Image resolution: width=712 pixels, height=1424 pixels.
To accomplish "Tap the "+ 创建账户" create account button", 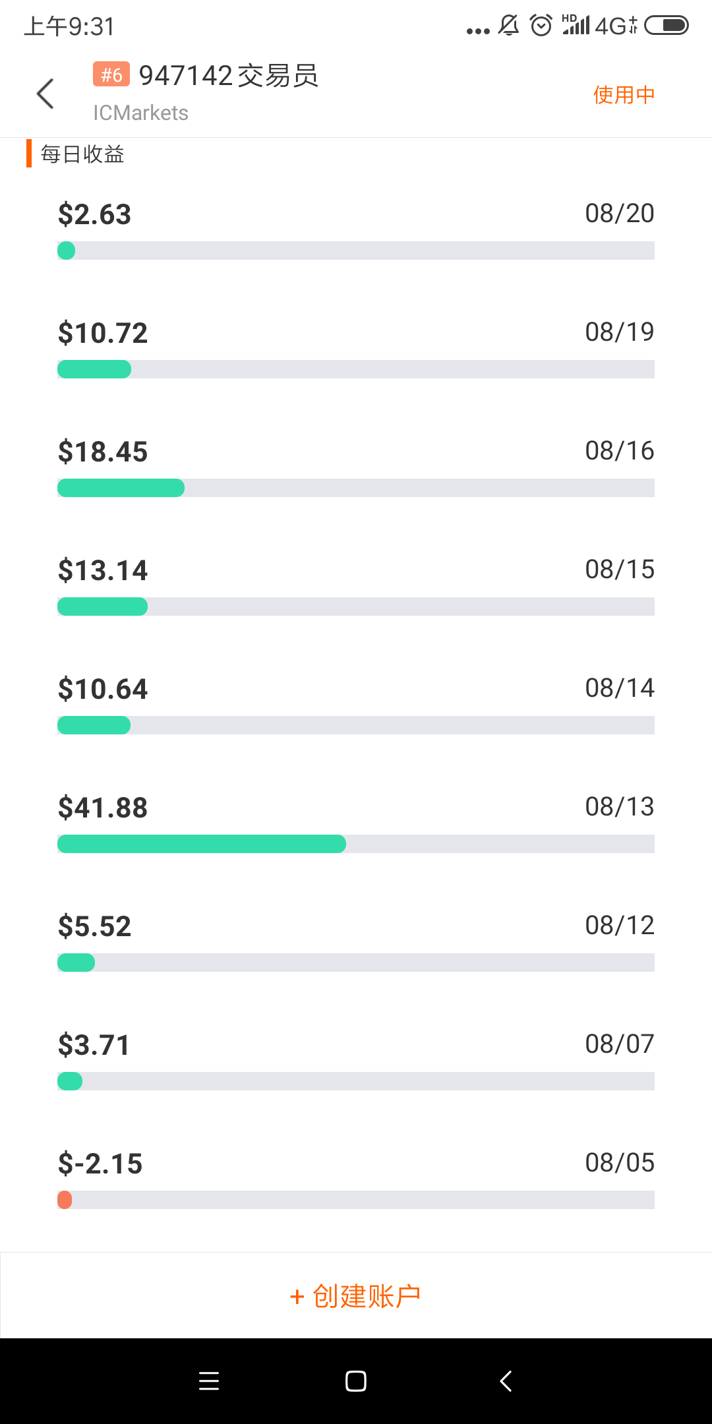I will (x=356, y=1296).
